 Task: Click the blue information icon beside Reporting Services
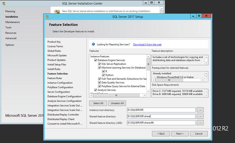tap(93, 44)
